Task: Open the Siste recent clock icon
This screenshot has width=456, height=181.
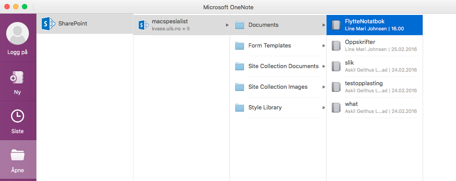Action: [18, 116]
